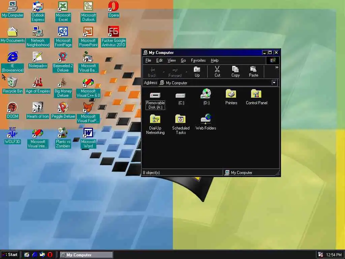Select the Opera desktop shortcut

114,9
